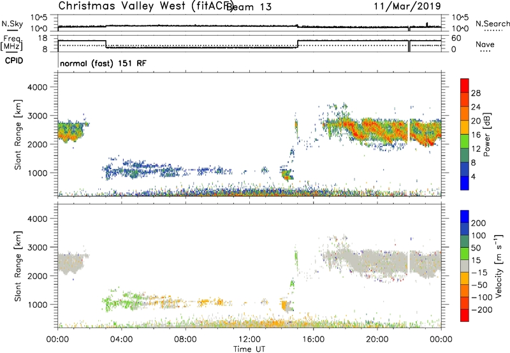Screen dimensions: 510x353
Task: Click the "N.Sky" legend label
Action: click(x=12, y=24)
